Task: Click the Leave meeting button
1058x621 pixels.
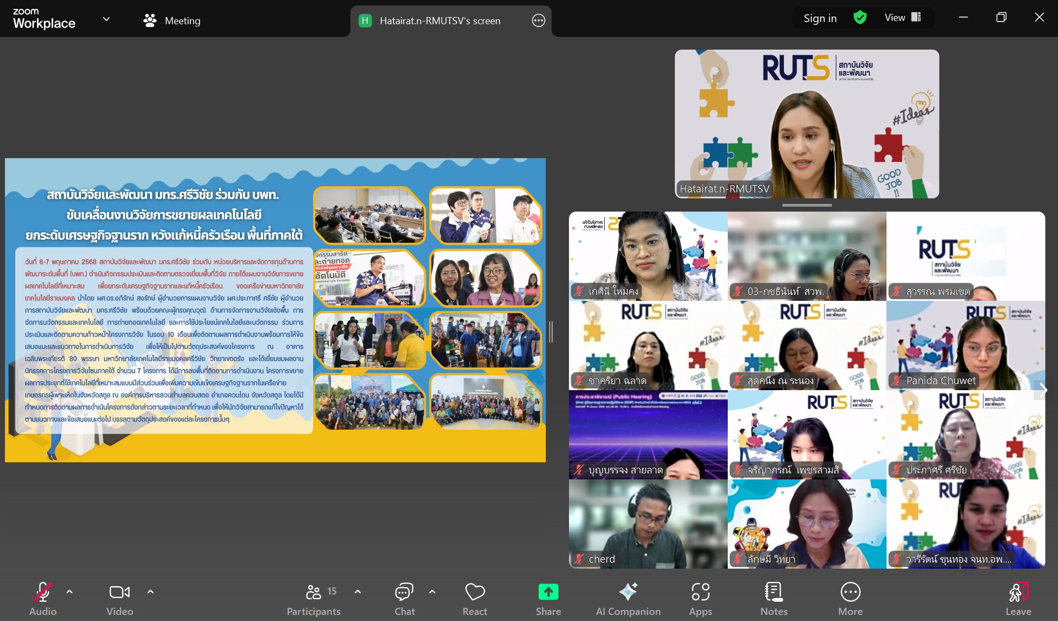Action: click(1018, 599)
